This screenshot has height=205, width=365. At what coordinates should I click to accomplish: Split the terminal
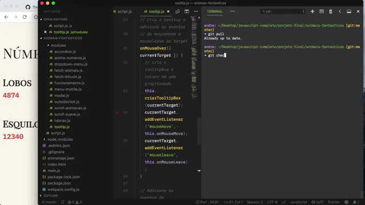(x=322, y=11)
